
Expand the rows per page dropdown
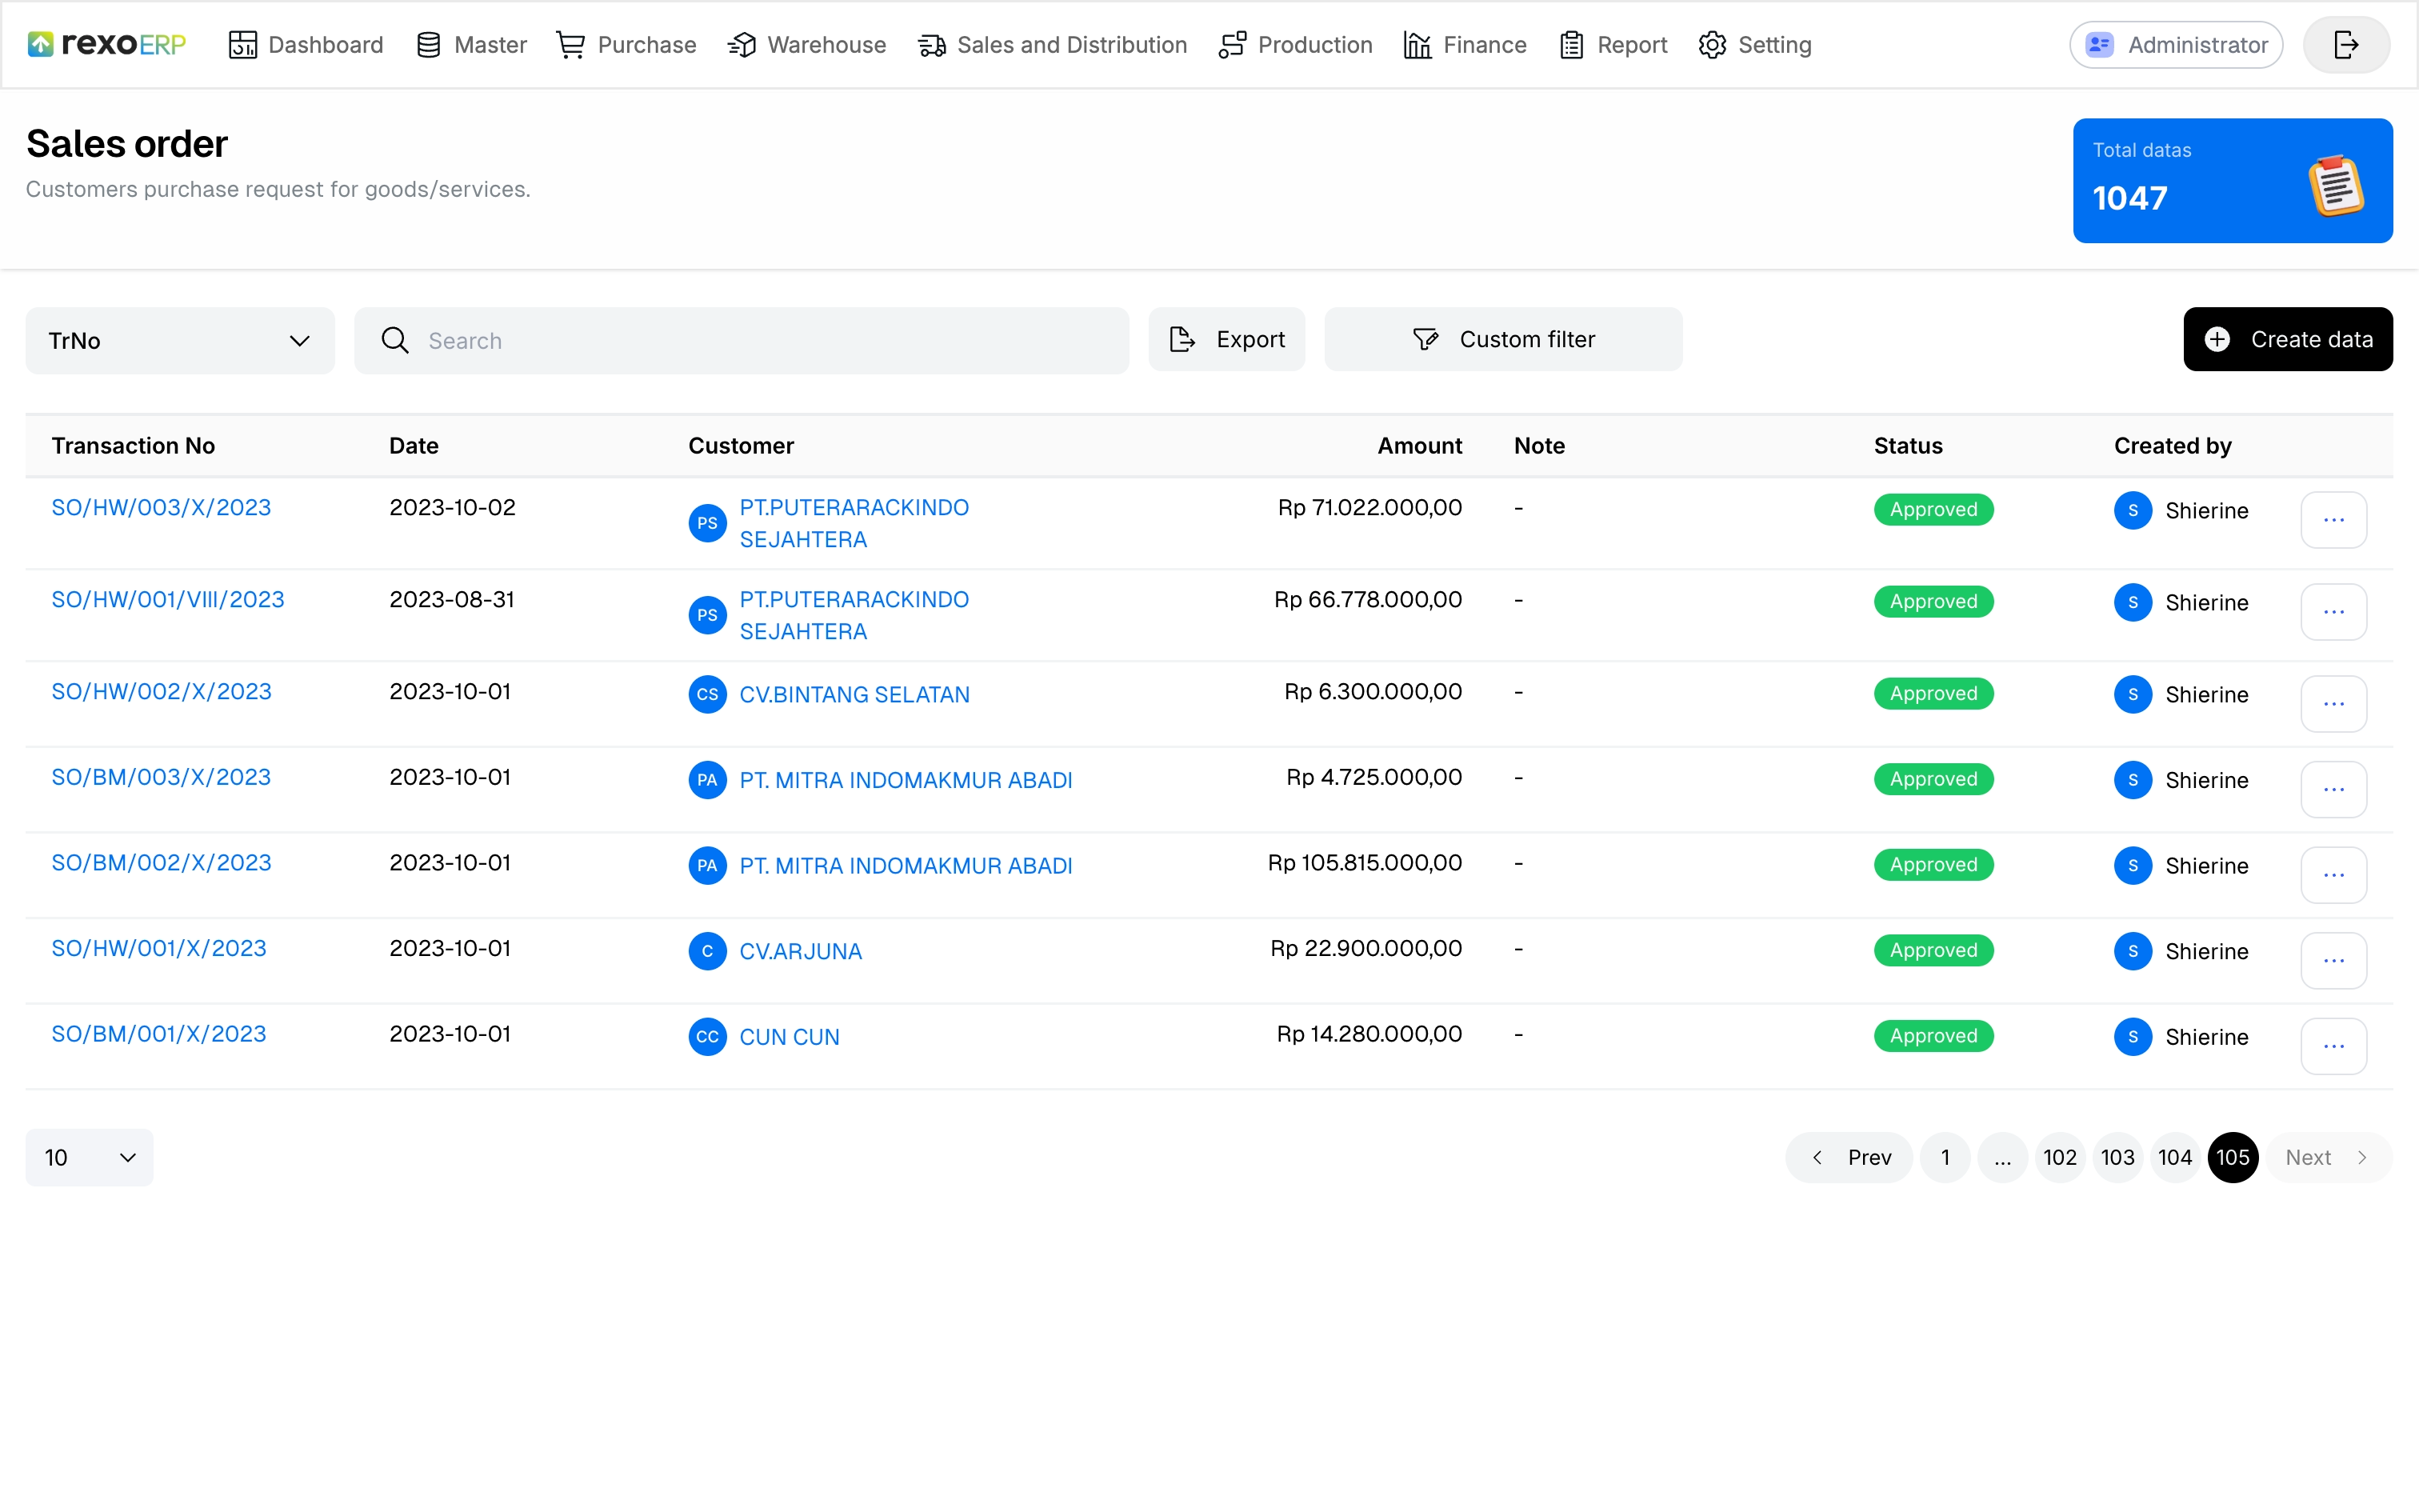[90, 1158]
